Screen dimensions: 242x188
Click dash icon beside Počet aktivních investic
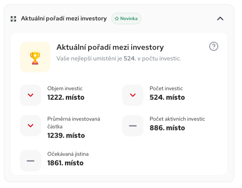pos(133,125)
